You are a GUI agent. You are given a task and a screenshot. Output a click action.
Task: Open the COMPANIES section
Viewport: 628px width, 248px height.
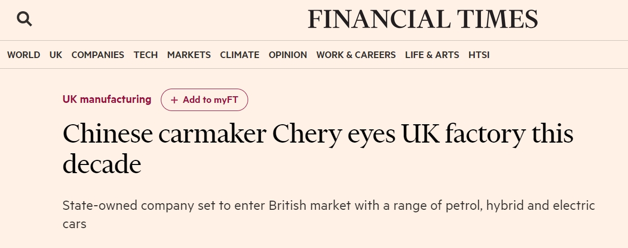98,55
